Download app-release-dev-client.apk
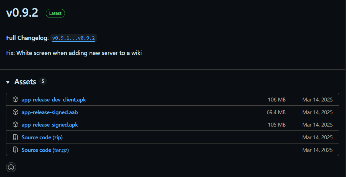The image size is (346, 177). (54, 100)
